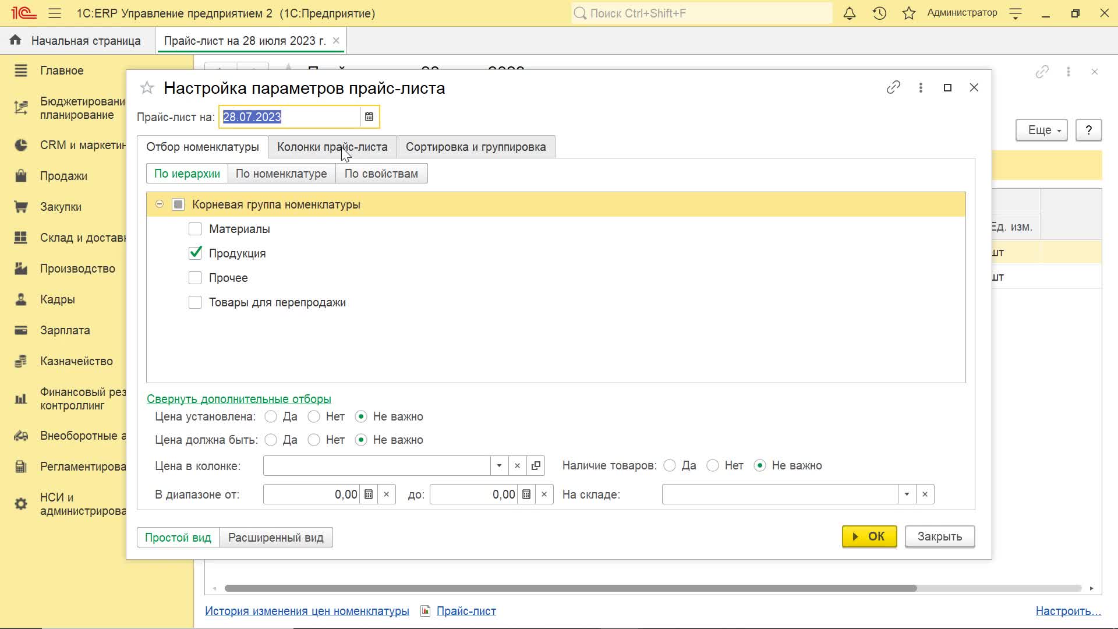Open the history clock icon

(879, 13)
